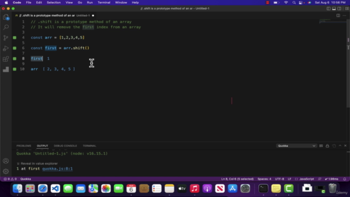The height and width of the screenshot is (197, 350).
Task: Change end of line sequence LF
Action: click(x=289, y=179)
